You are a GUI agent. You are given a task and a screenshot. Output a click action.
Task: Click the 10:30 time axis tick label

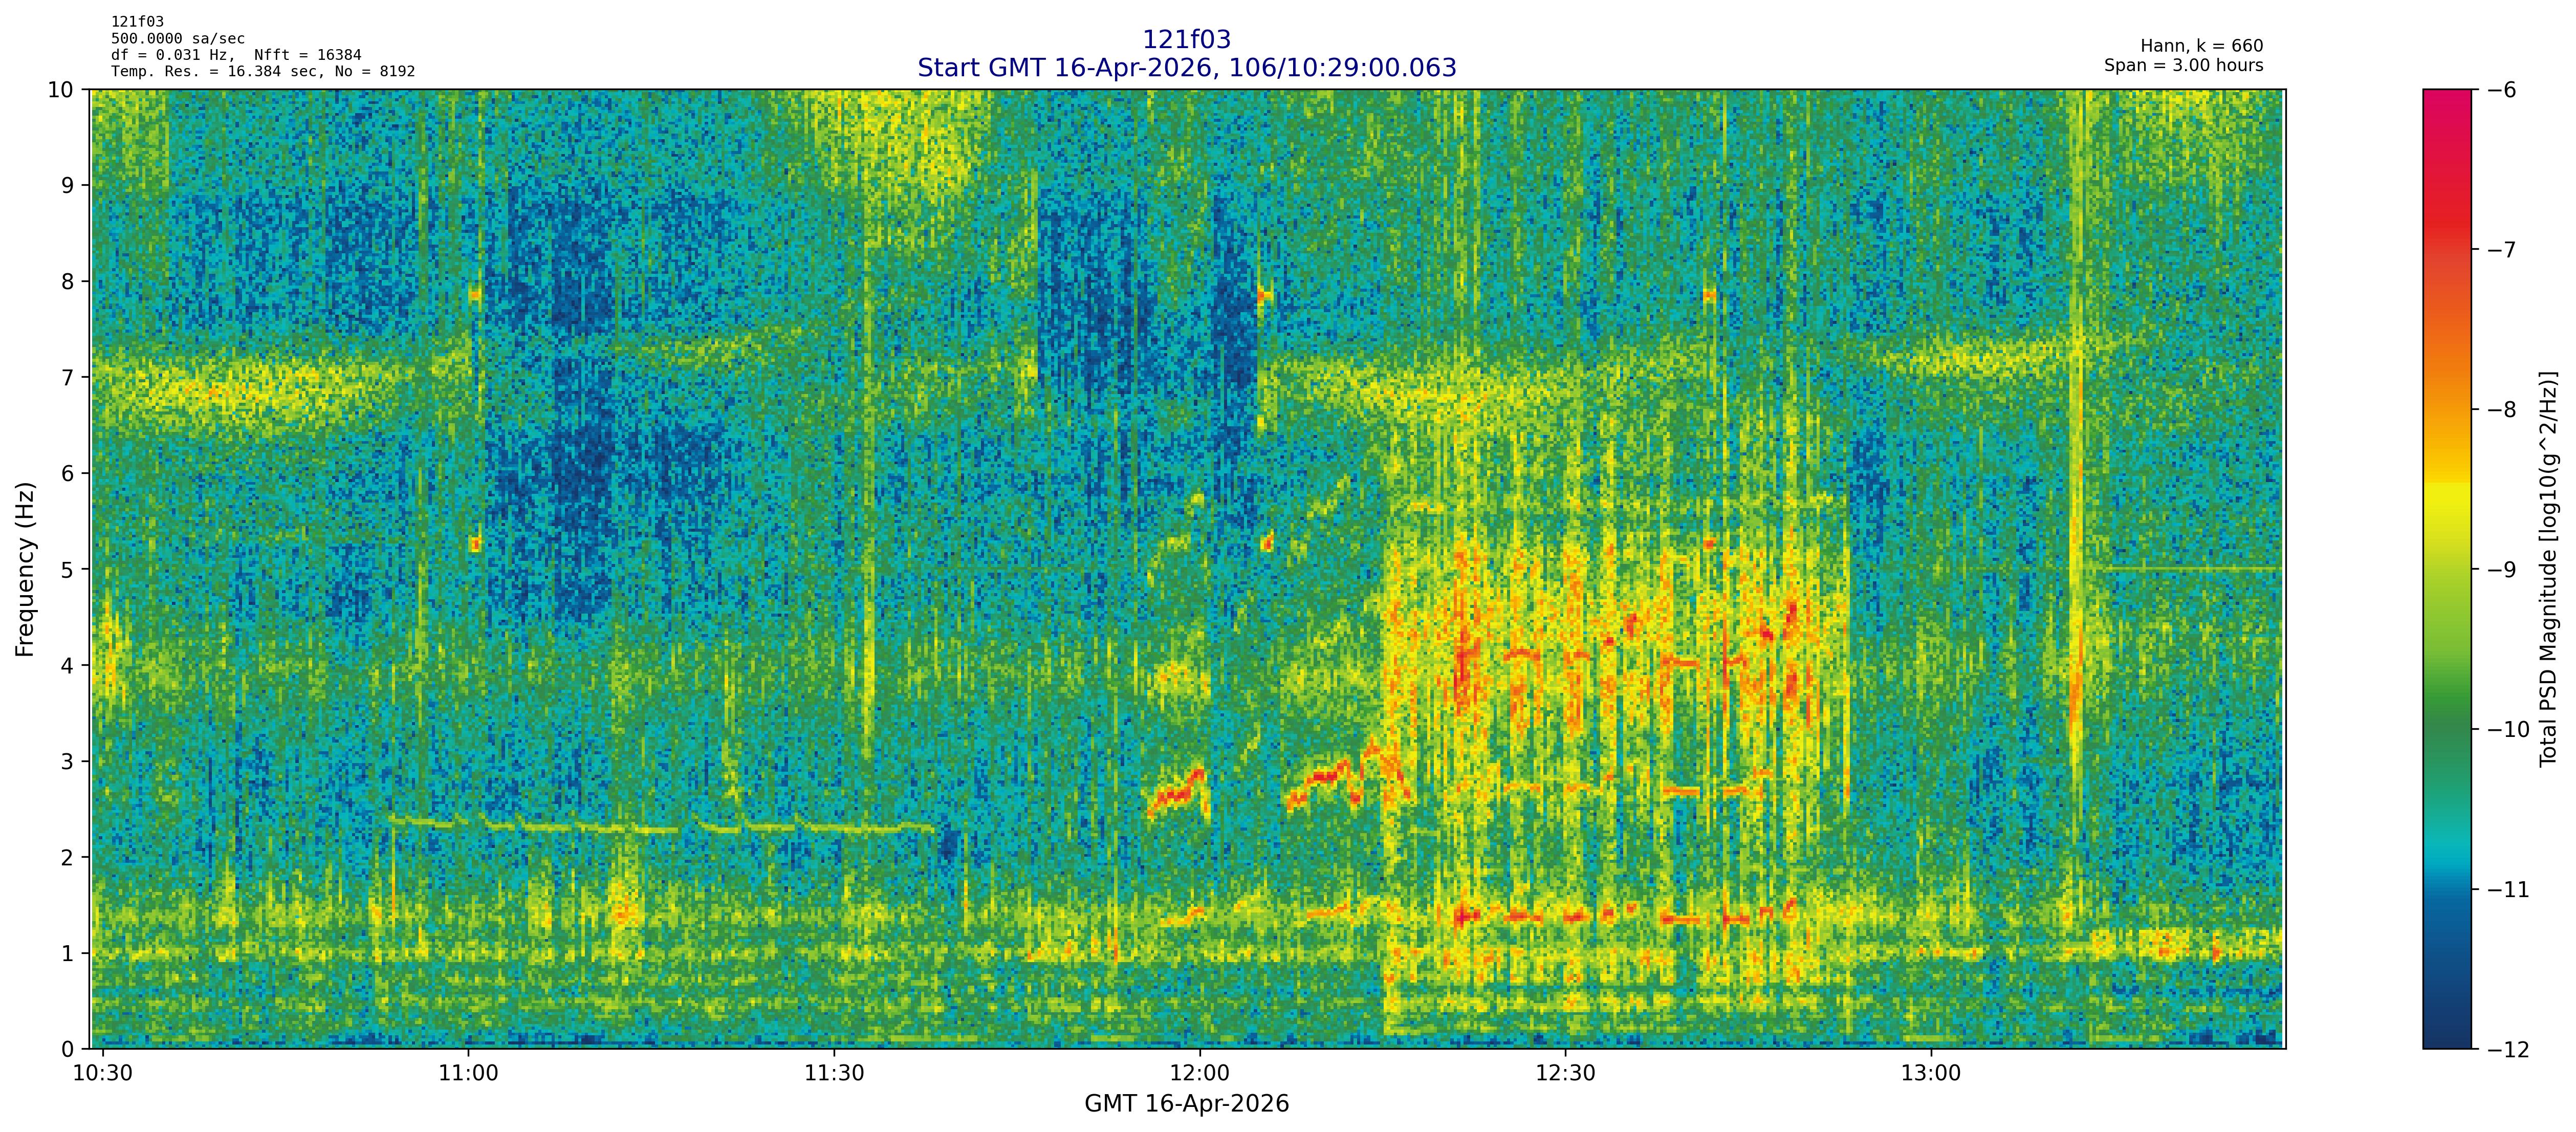pyautogui.click(x=103, y=1074)
